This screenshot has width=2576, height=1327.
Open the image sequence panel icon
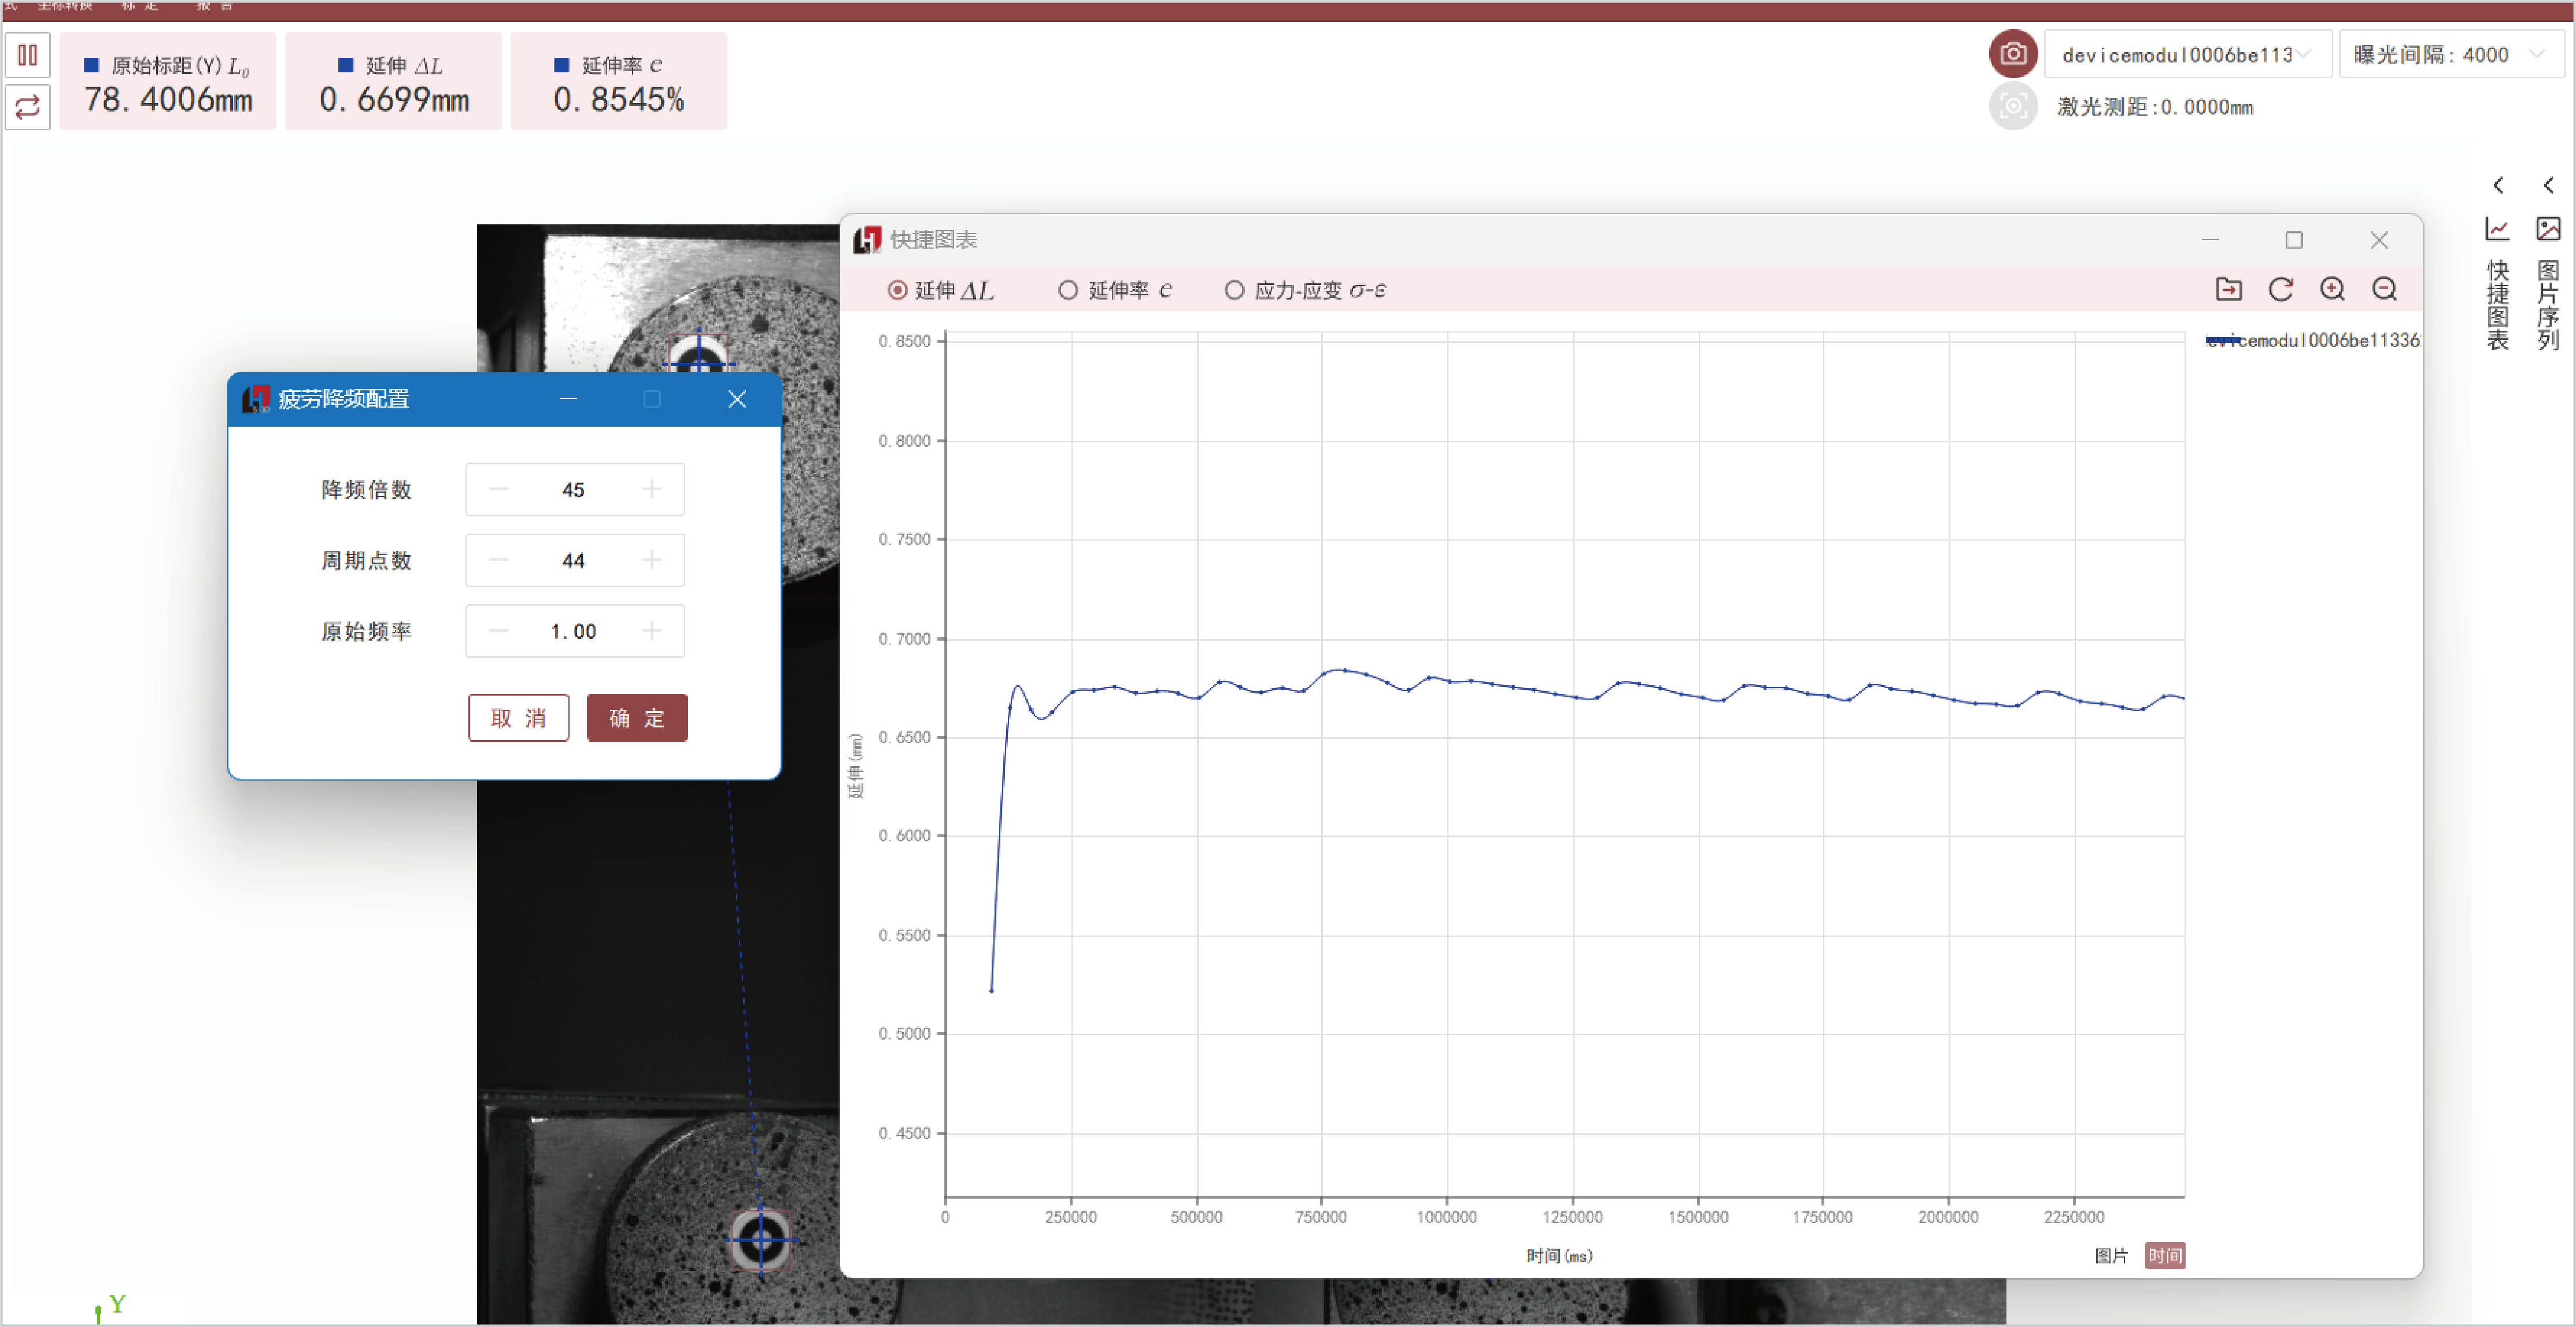tap(2548, 229)
